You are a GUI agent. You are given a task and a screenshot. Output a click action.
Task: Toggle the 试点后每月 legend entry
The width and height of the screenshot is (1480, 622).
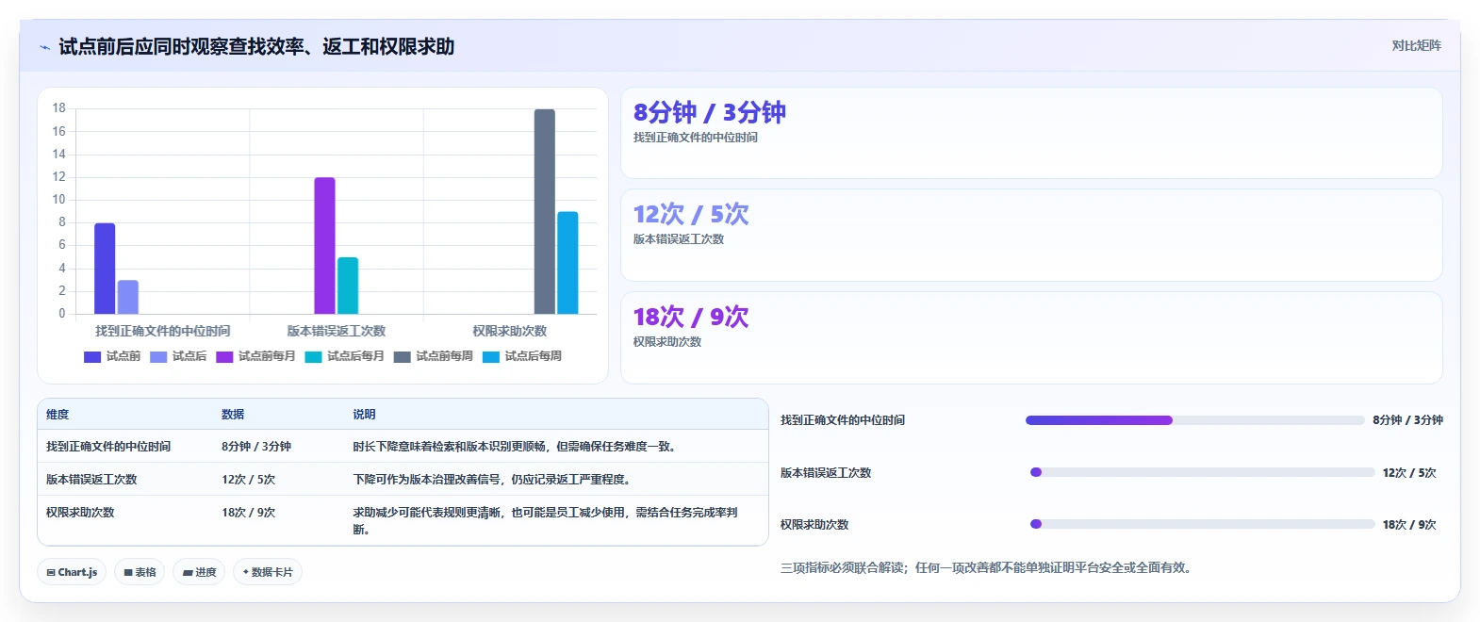344,356
